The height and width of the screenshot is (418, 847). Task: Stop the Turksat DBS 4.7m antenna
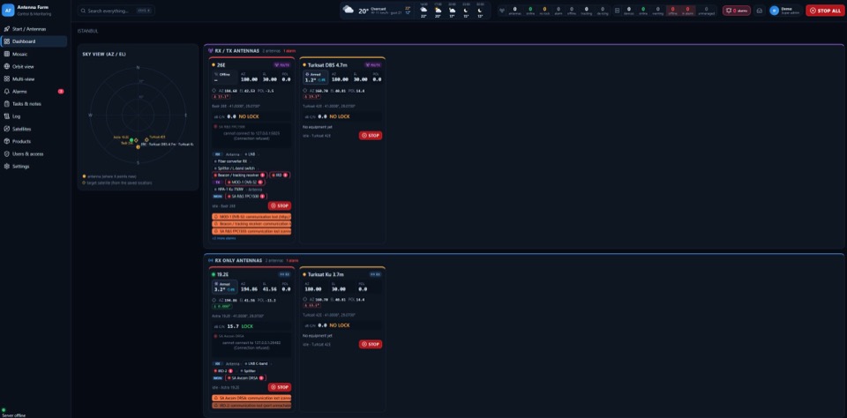coord(371,136)
